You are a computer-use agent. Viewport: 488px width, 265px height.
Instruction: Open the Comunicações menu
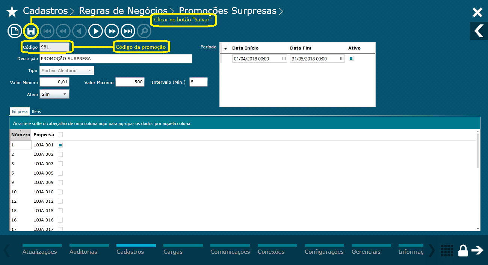[230, 250]
